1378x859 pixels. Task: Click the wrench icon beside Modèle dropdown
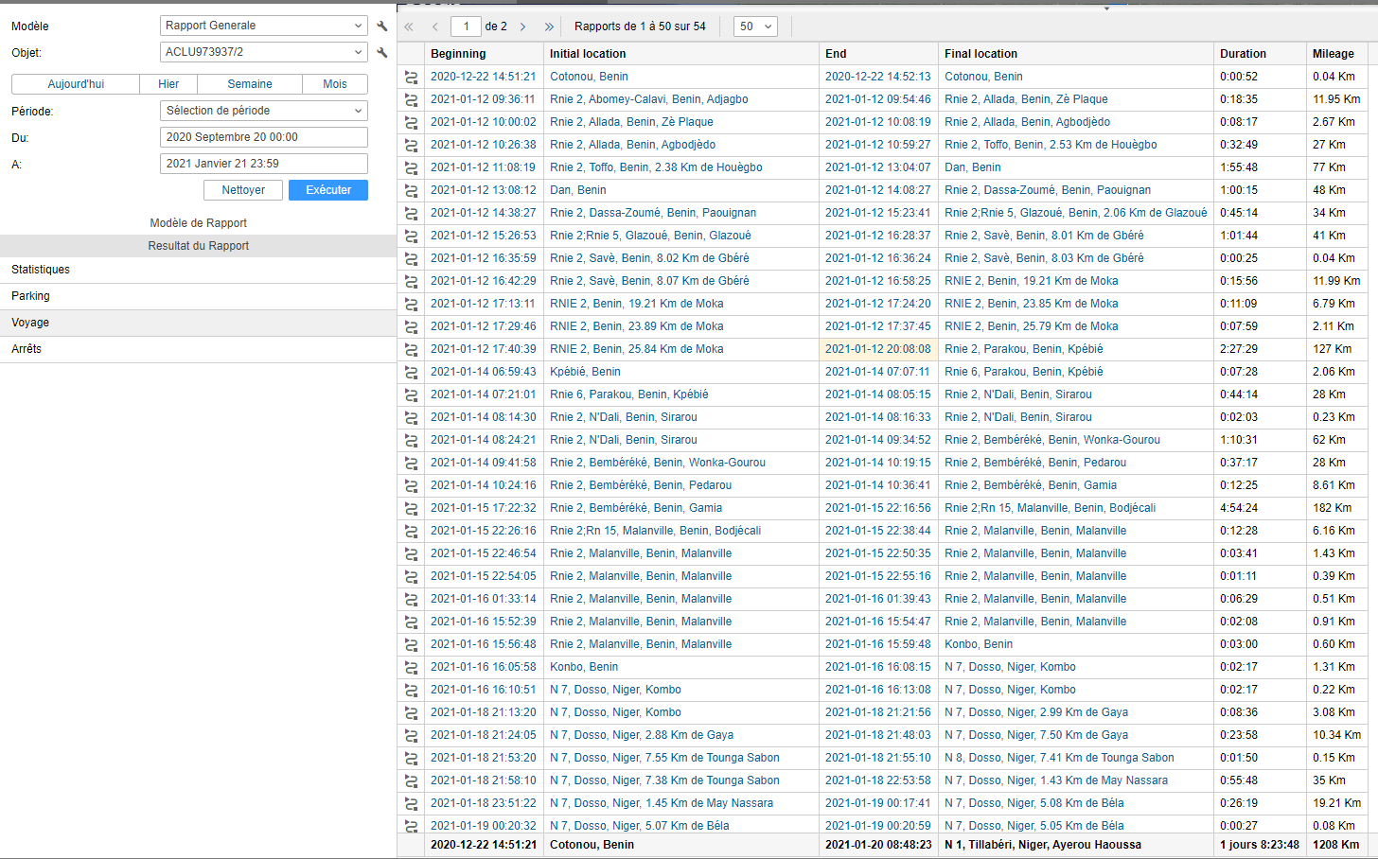(382, 26)
